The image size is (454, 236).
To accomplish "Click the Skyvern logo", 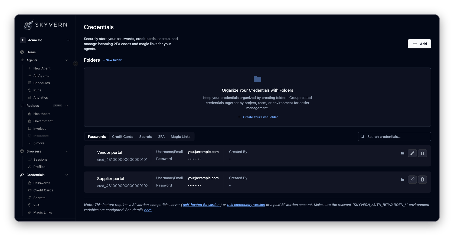I will click(x=46, y=25).
